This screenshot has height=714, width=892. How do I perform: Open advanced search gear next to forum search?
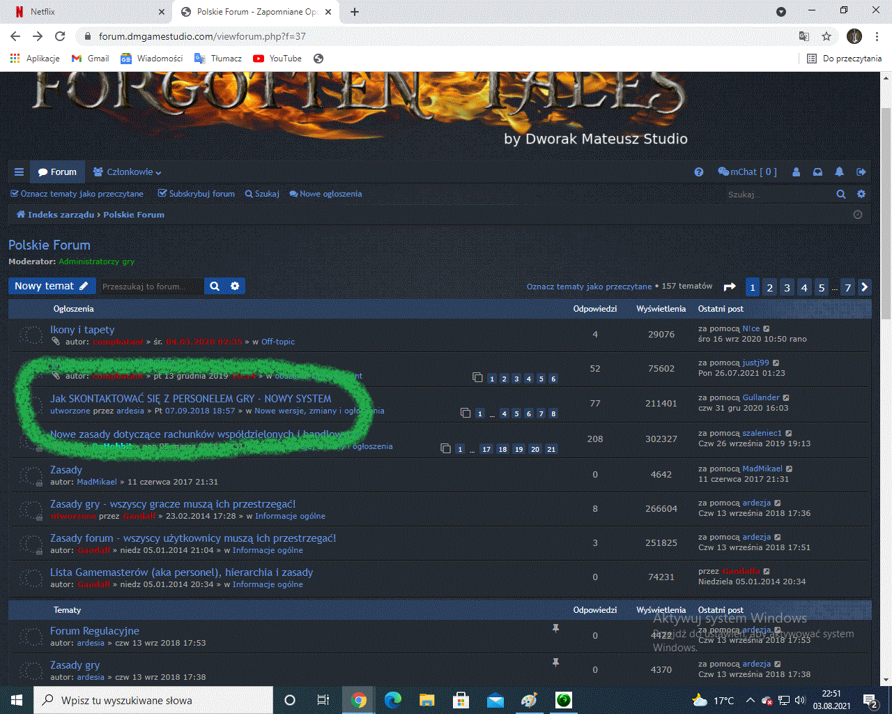pos(235,286)
